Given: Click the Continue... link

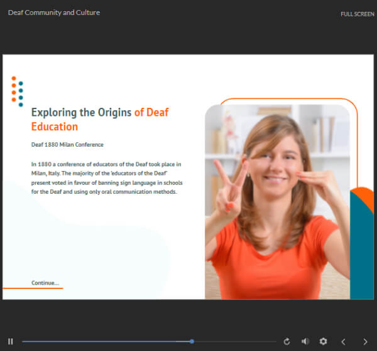Looking at the screenshot, I should (x=45, y=283).
